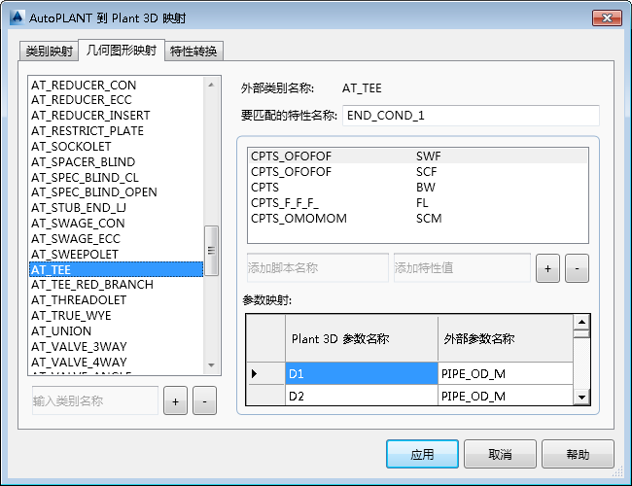Screen dimensions: 632x486
Task: Select AT_REDUCER_ECC in the list
Action: 117,100
